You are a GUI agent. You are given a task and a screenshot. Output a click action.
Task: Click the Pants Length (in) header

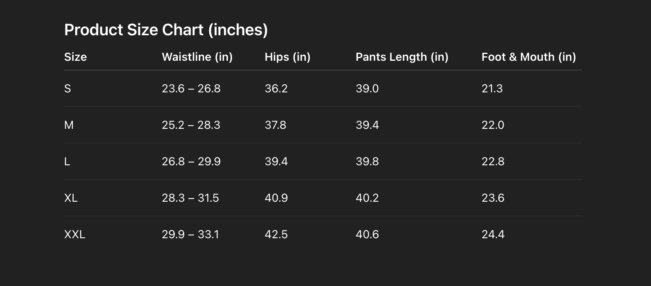(402, 57)
